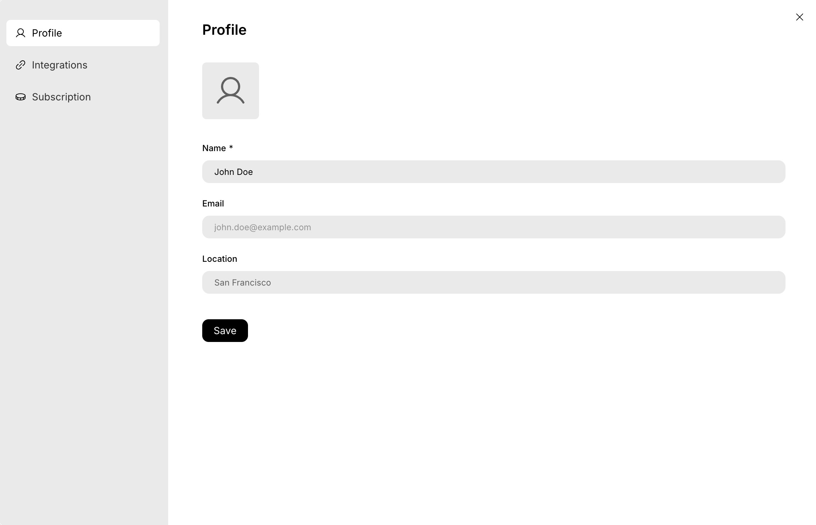The width and height of the screenshot is (816, 525).
Task: Click the Profile heading
Action: point(224,30)
